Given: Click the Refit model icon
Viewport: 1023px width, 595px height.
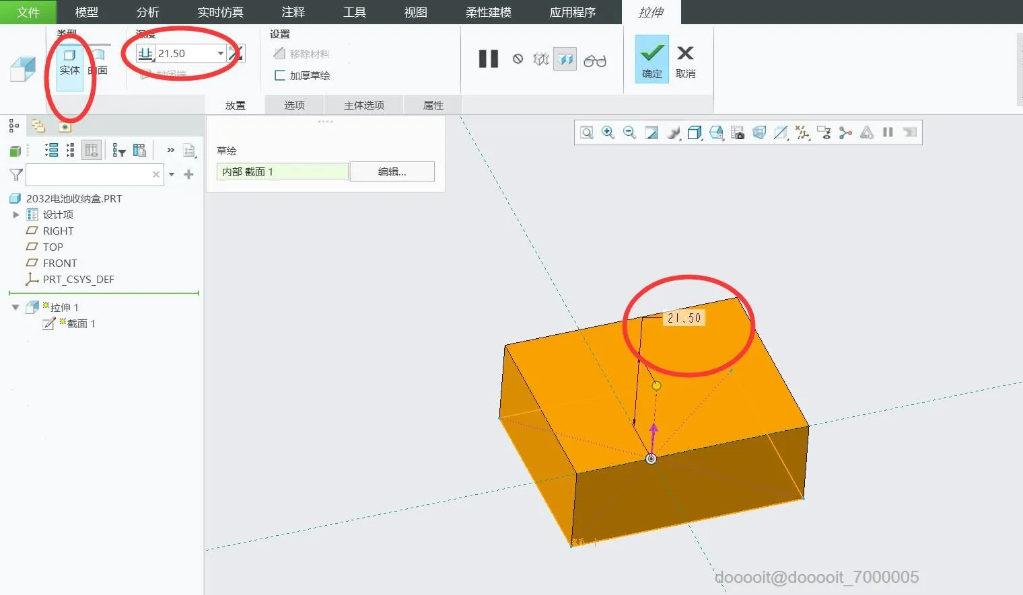Looking at the screenshot, I should pos(586,132).
